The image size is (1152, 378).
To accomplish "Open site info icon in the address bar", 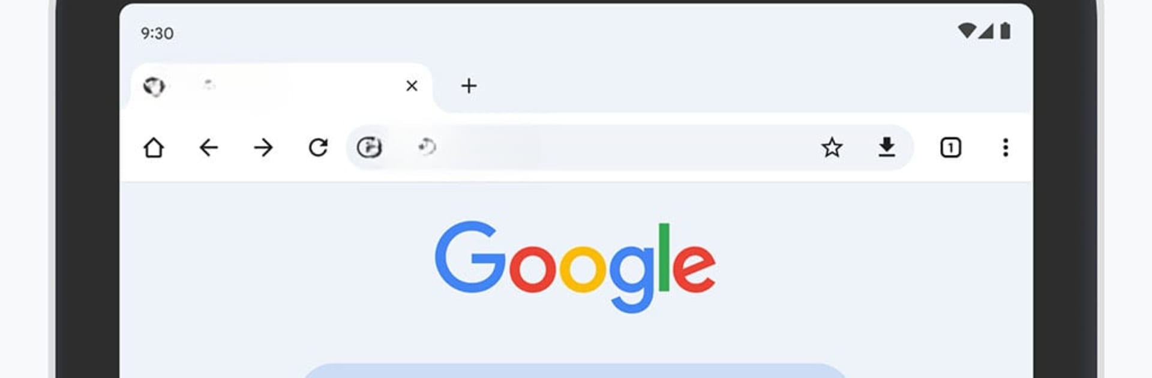I will click(369, 147).
